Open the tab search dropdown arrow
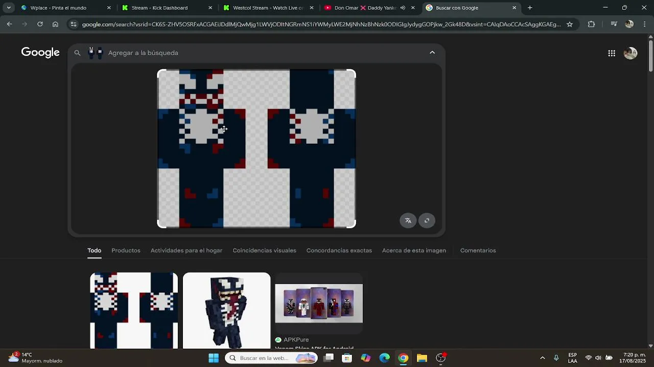The height and width of the screenshot is (367, 654). point(9,8)
